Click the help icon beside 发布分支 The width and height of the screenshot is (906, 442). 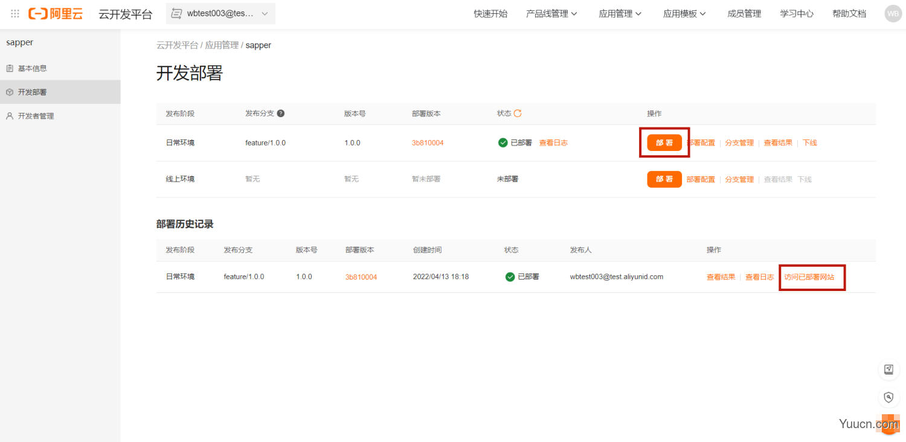point(281,114)
